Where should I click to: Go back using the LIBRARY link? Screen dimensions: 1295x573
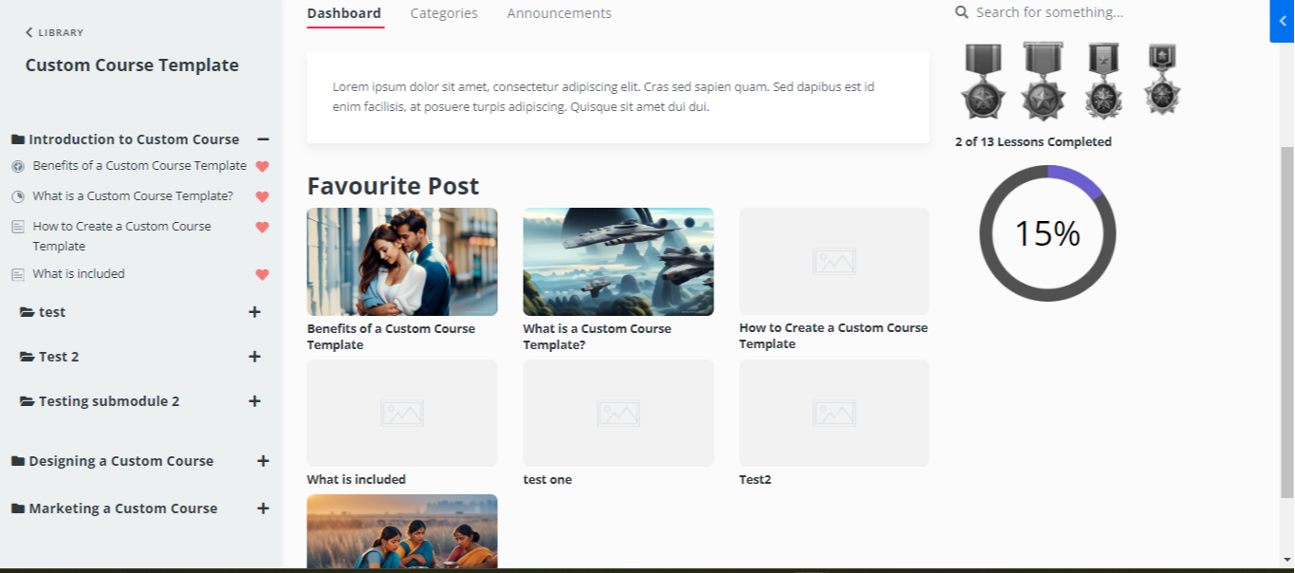(54, 31)
